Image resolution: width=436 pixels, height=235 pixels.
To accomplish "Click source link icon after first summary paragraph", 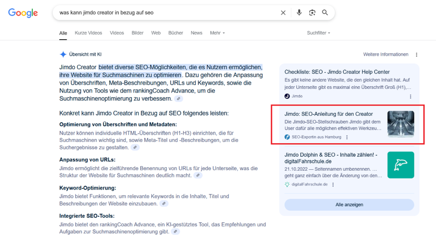I will (178, 99).
